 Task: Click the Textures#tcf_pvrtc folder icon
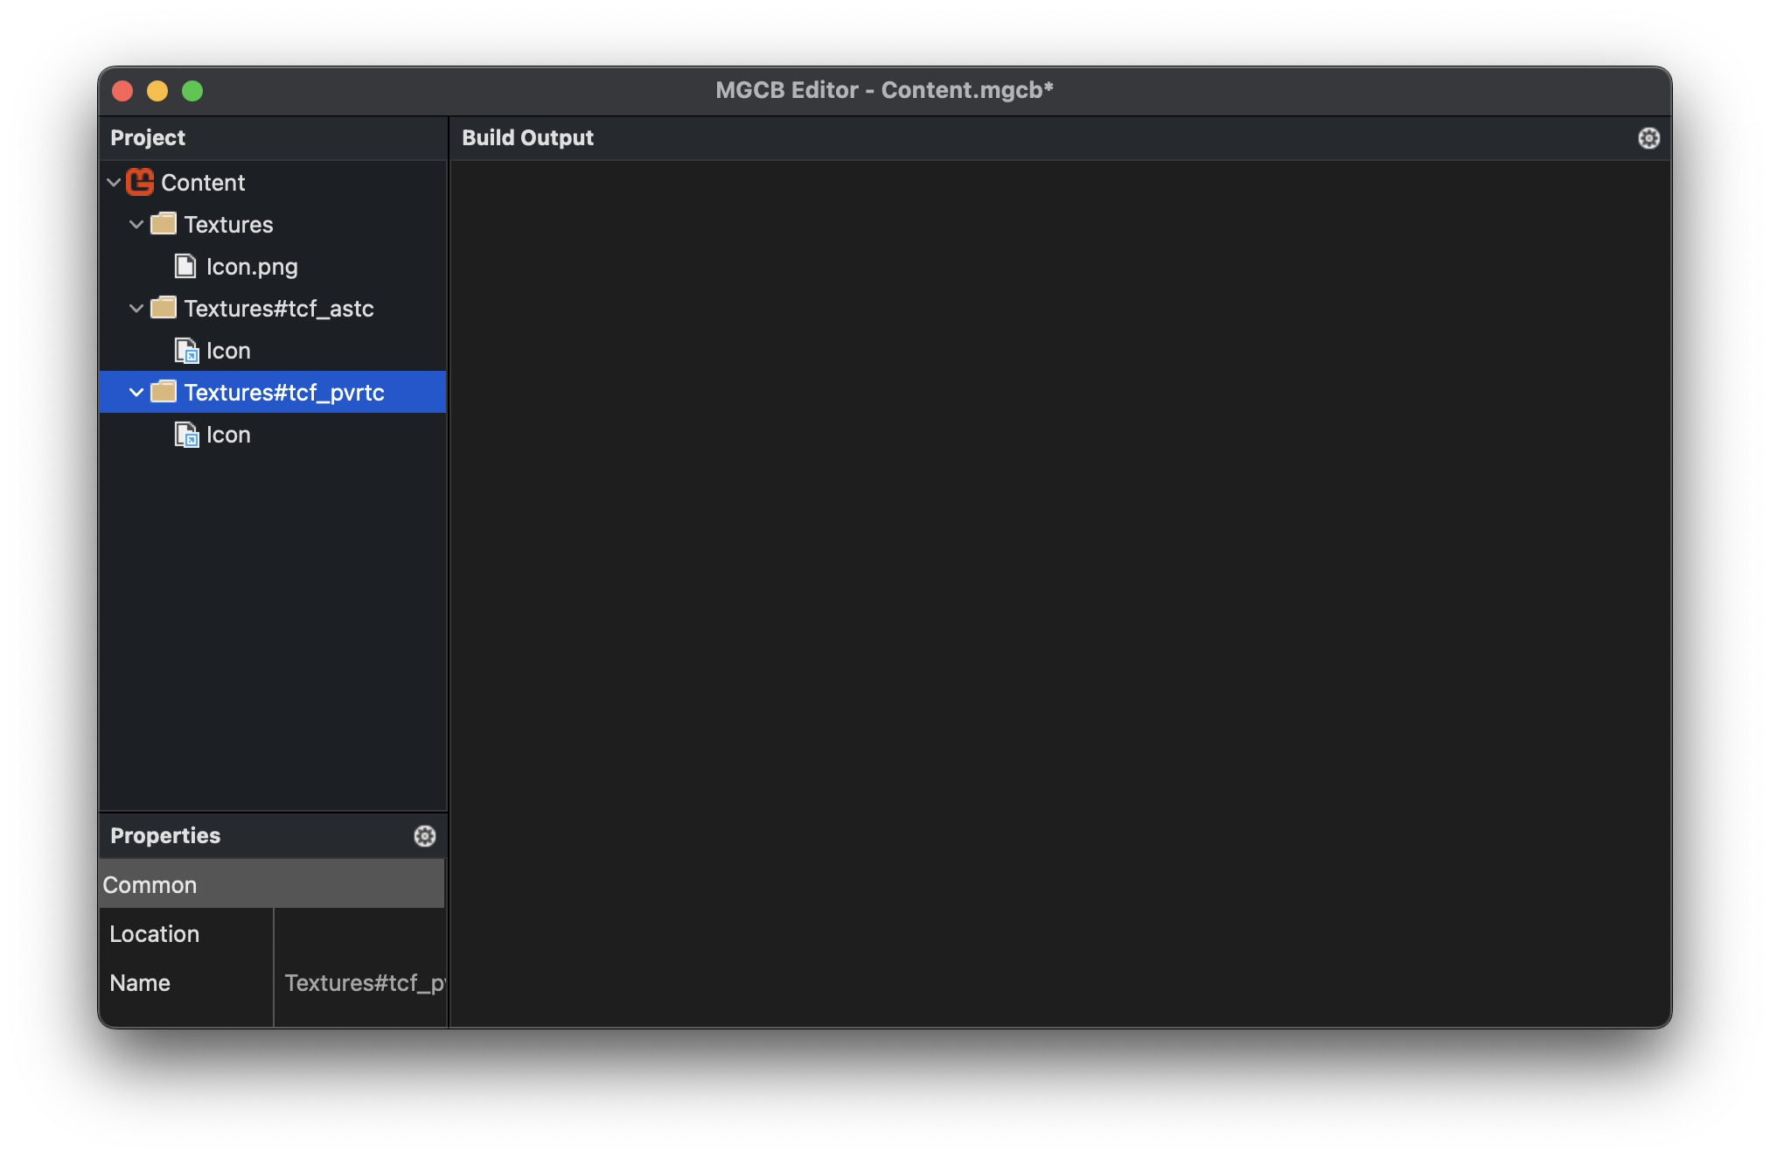[x=164, y=392]
